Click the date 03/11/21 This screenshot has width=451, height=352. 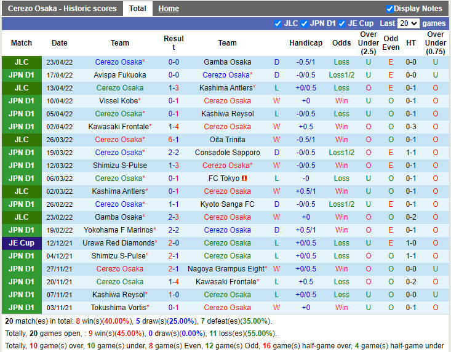tap(60, 308)
